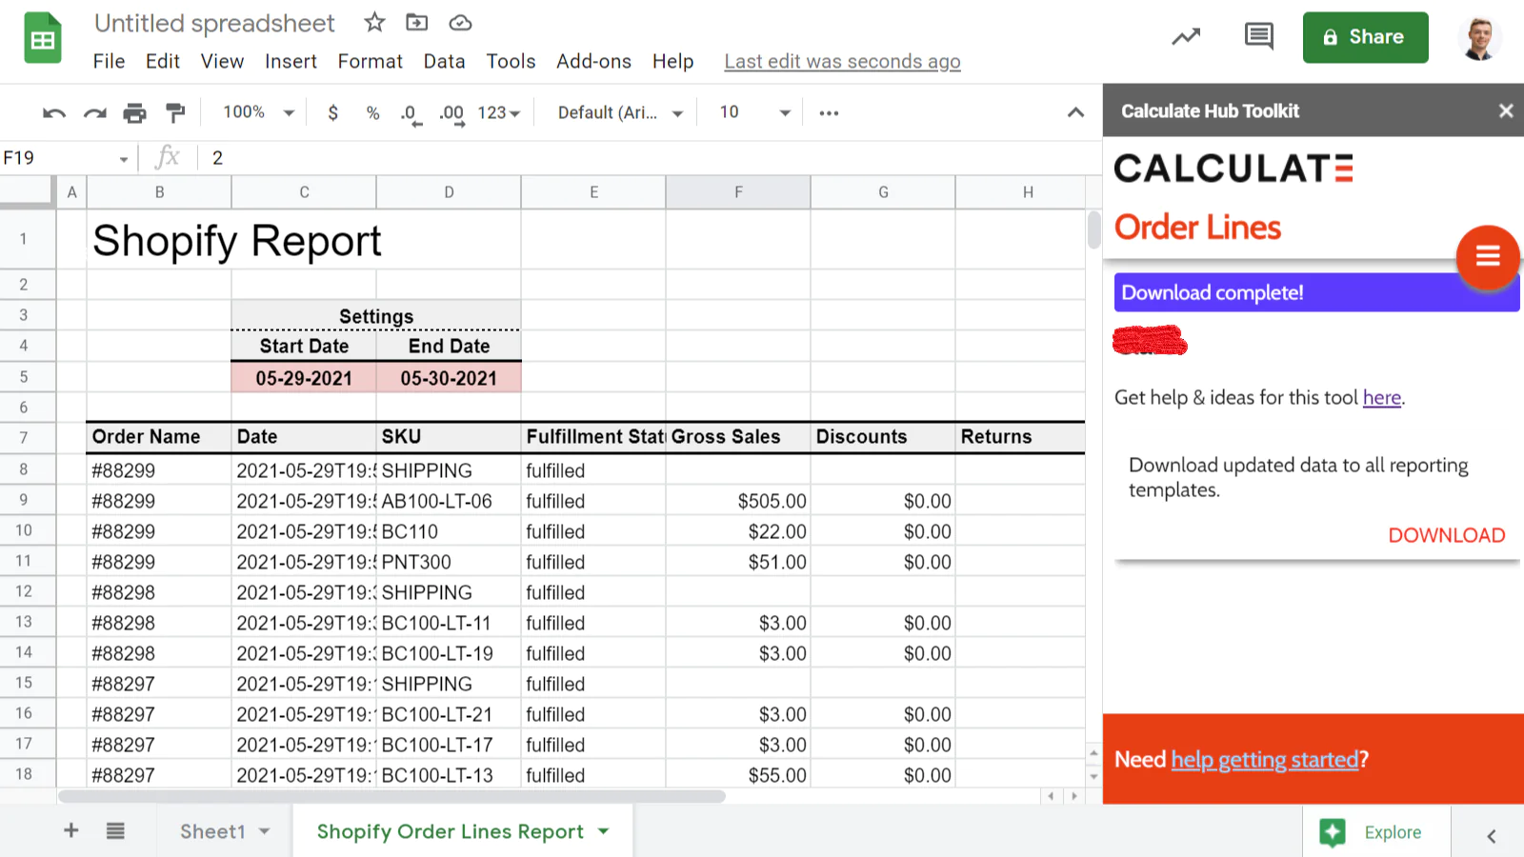Open comment history icon

coord(1259,37)
